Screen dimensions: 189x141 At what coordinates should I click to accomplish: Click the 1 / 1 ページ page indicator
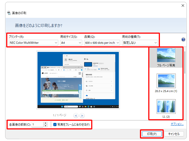pos(60,115)
